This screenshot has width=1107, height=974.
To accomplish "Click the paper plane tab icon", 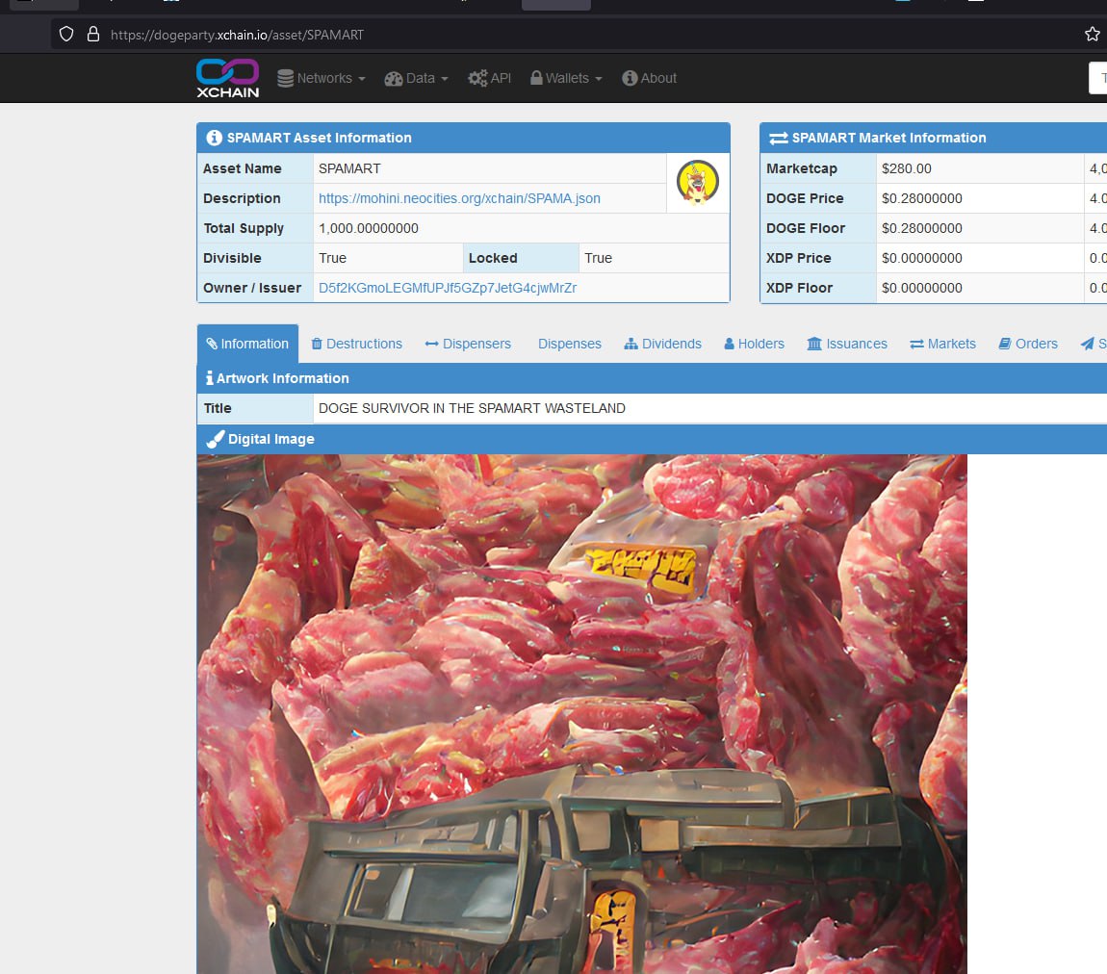I will 1087,344.
